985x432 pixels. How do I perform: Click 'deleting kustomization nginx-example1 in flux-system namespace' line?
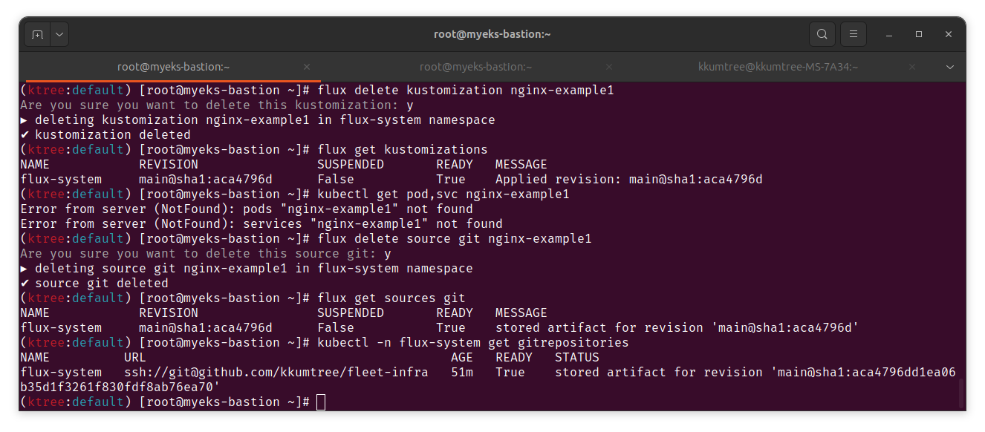coord(257,120)
